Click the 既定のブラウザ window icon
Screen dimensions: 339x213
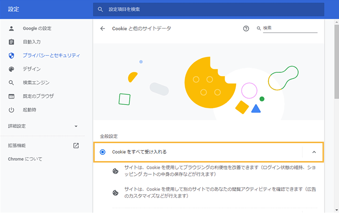coord(12,96)
